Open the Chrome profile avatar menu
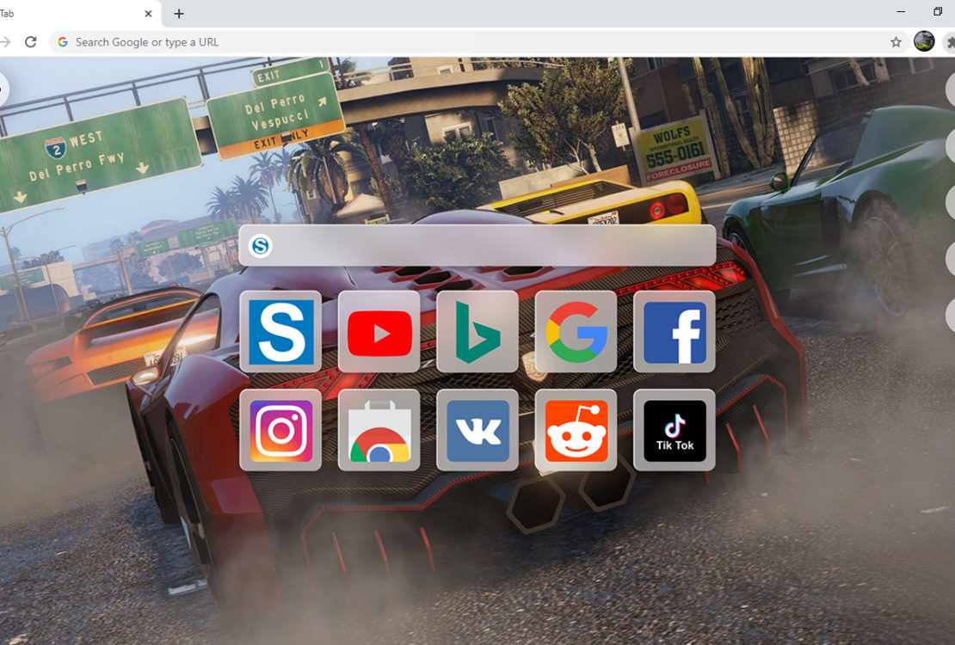The image size is (955, 645). pyautogui.click(x=924, y=41)
